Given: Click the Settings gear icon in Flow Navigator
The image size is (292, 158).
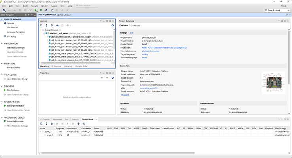Looking at the screenshot, I should [x=5, y=23].
